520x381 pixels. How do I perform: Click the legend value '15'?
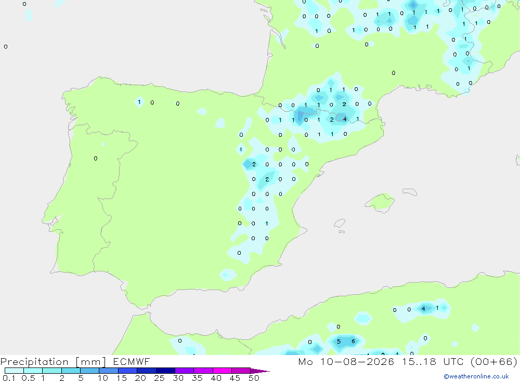tap(122, 378)
